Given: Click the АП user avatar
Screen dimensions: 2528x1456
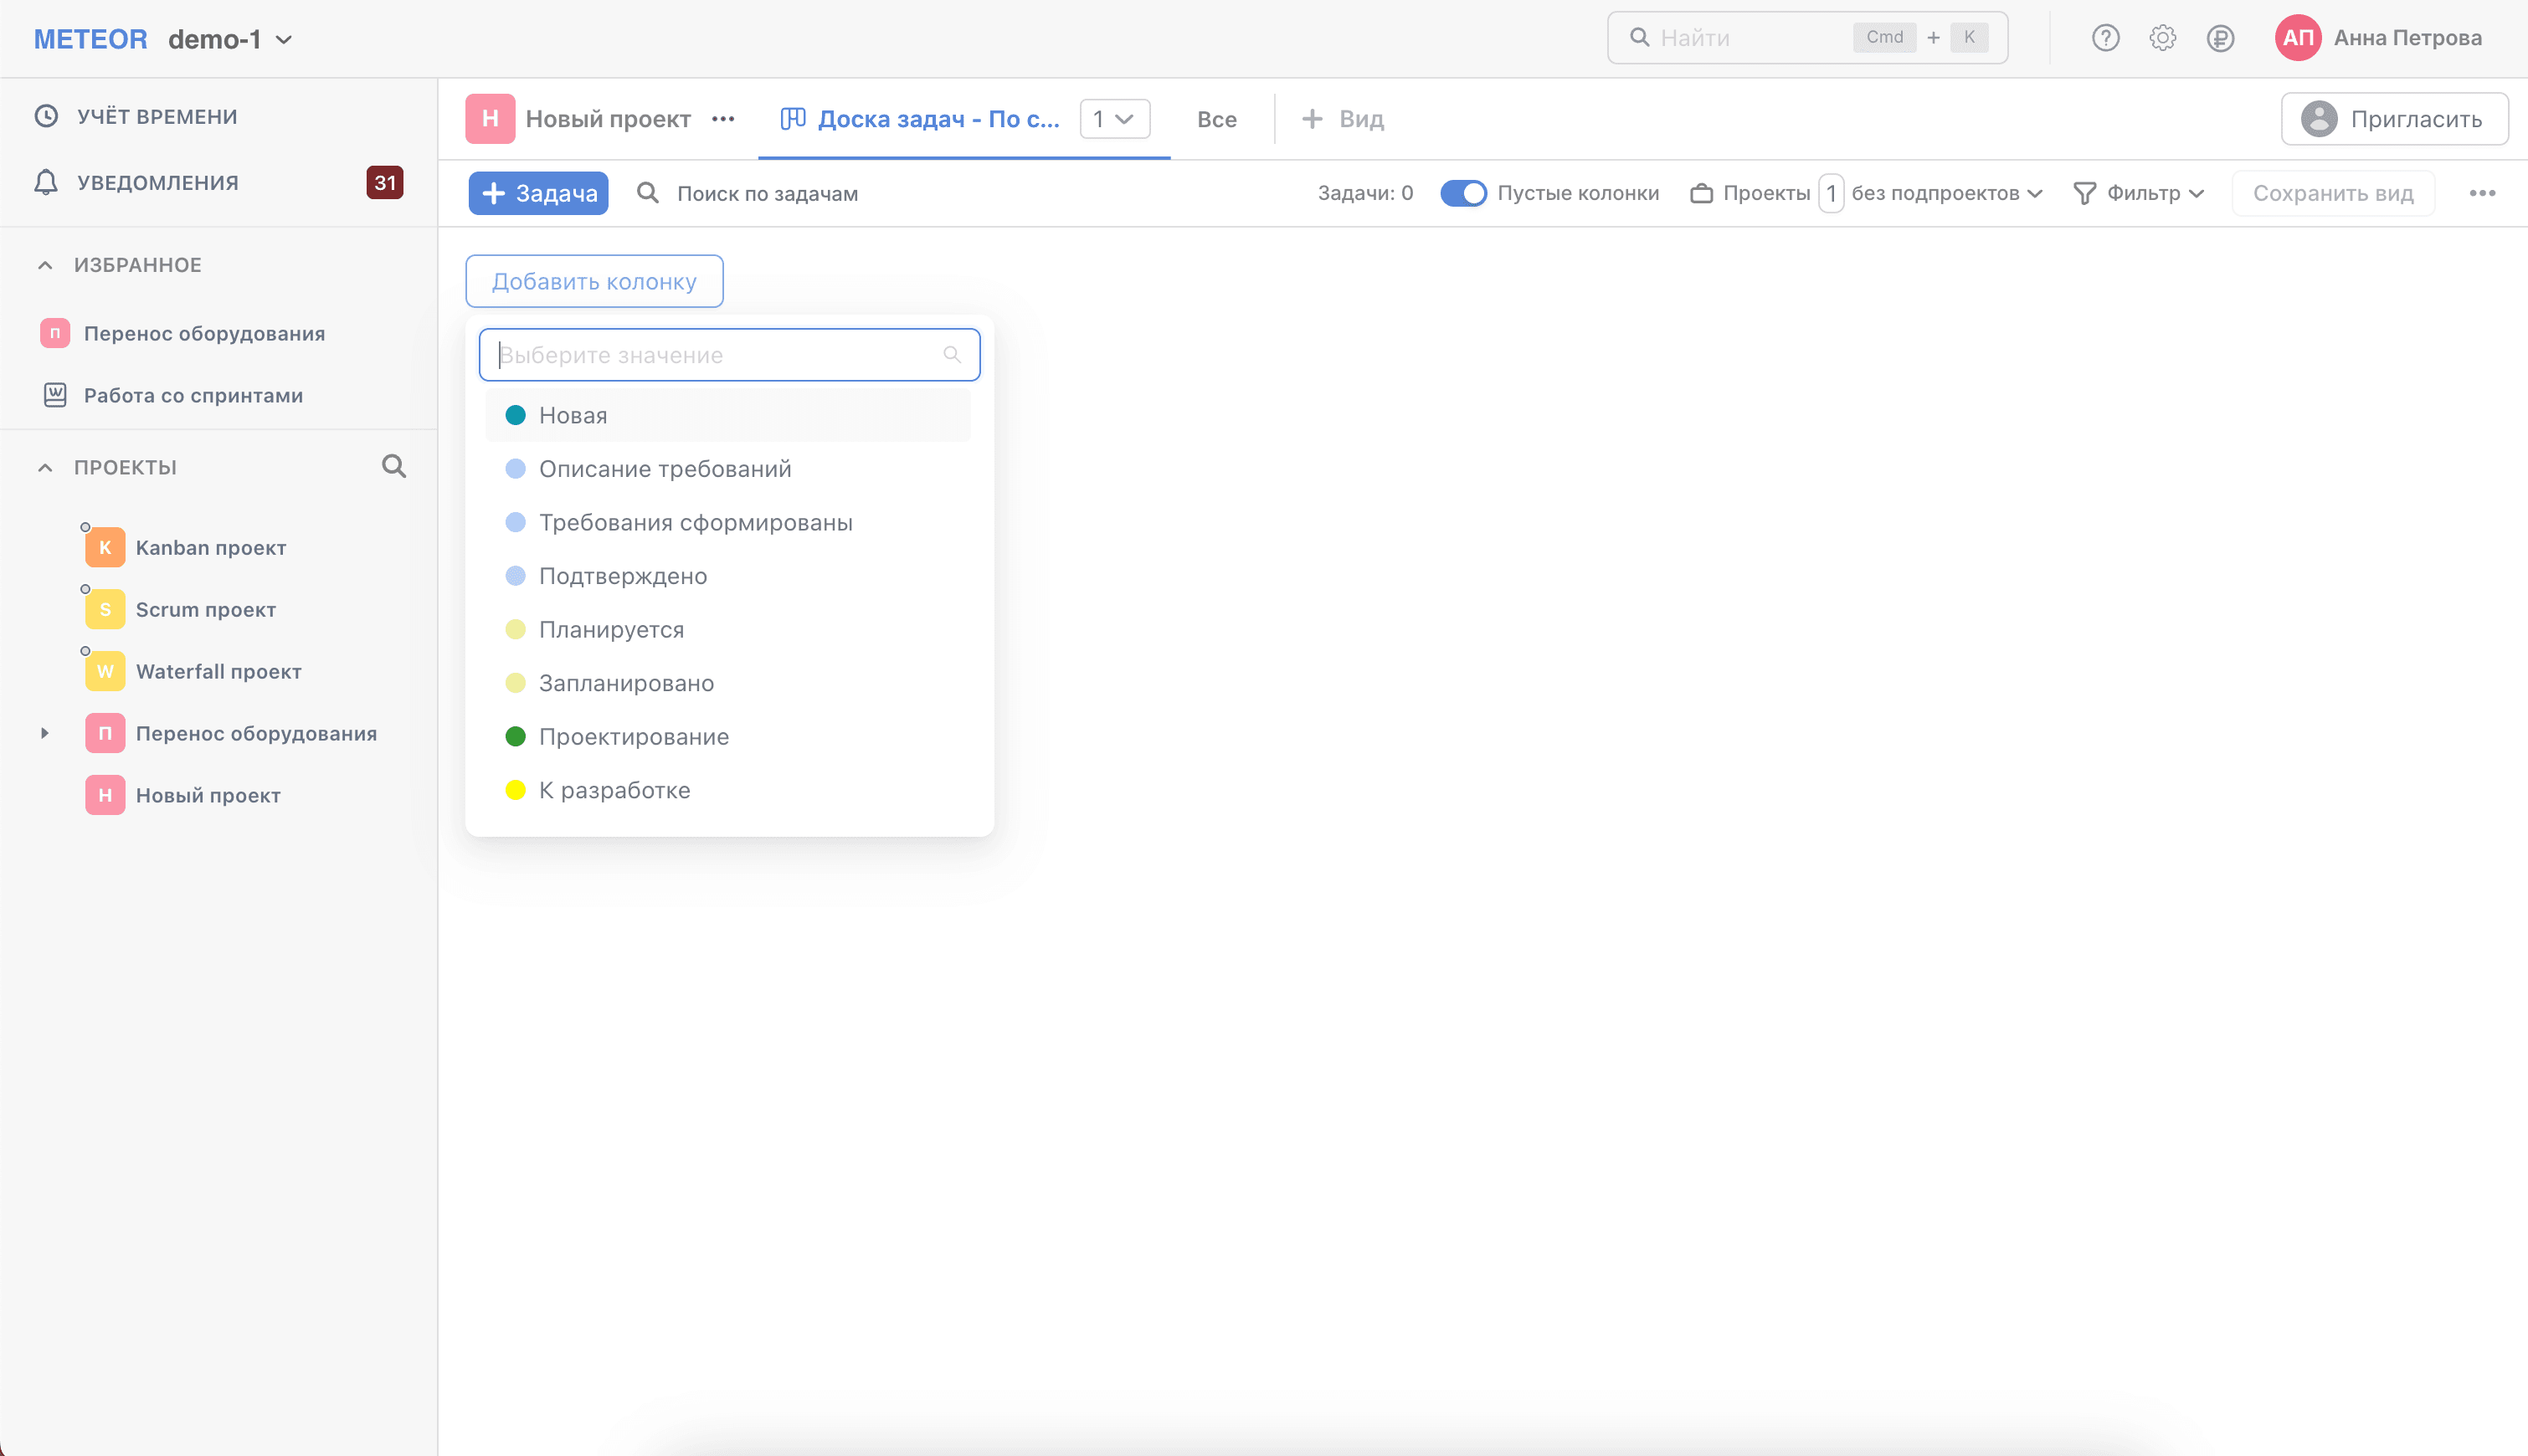Looking at the screenshot, I should pyautogui.click(x=2298, y=38).
